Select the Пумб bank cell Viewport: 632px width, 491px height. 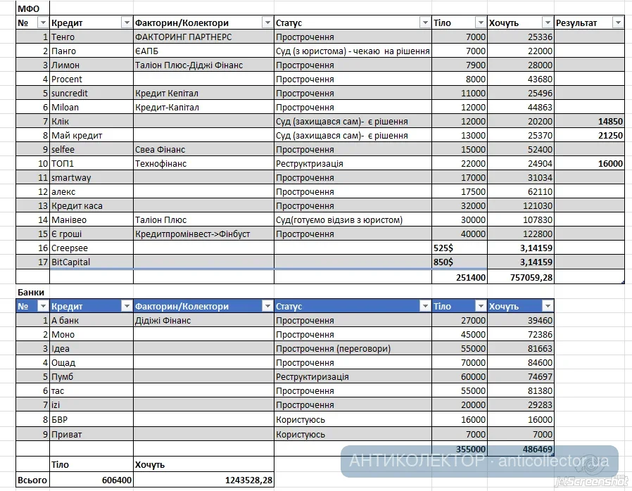click(91, 376)
